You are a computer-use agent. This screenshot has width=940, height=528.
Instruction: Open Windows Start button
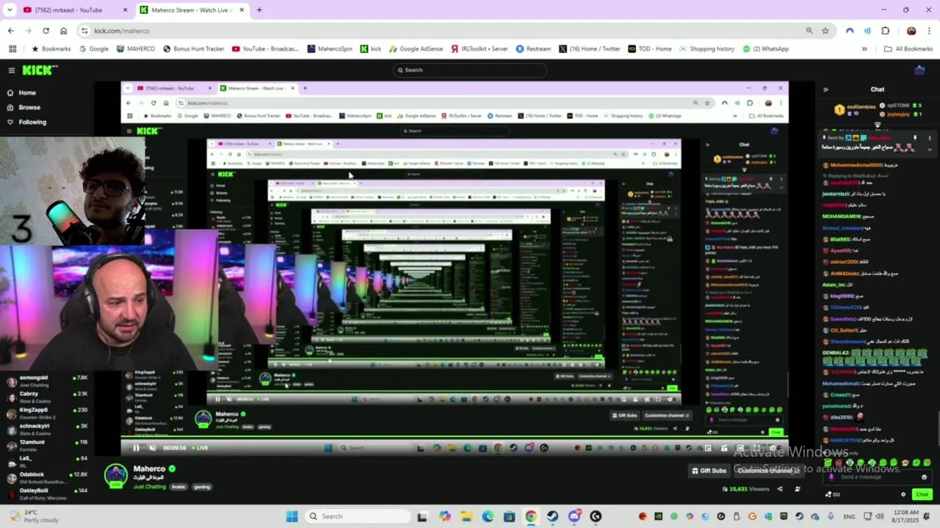coord(292,516)
